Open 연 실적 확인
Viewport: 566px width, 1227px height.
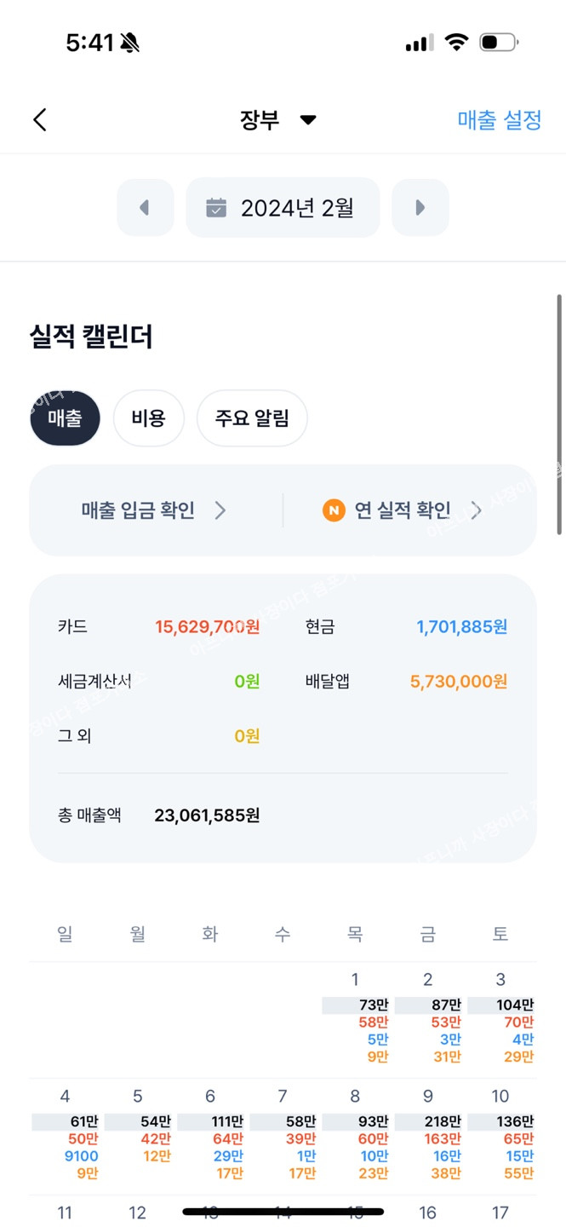(403, 510)
